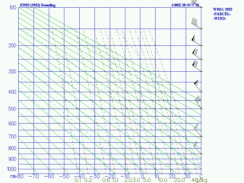Click the 0.2 mixing ratio label
The image size is (244, 183).
coord(88,180)
